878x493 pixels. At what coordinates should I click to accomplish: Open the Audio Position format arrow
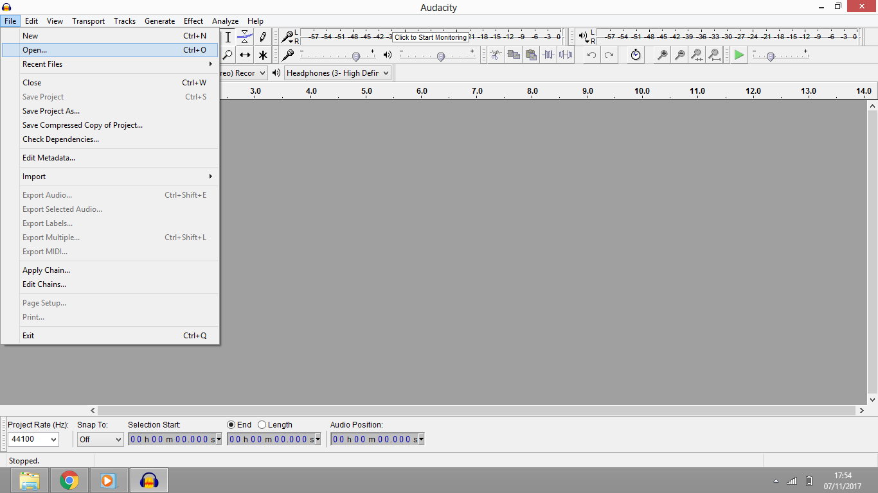421,440
